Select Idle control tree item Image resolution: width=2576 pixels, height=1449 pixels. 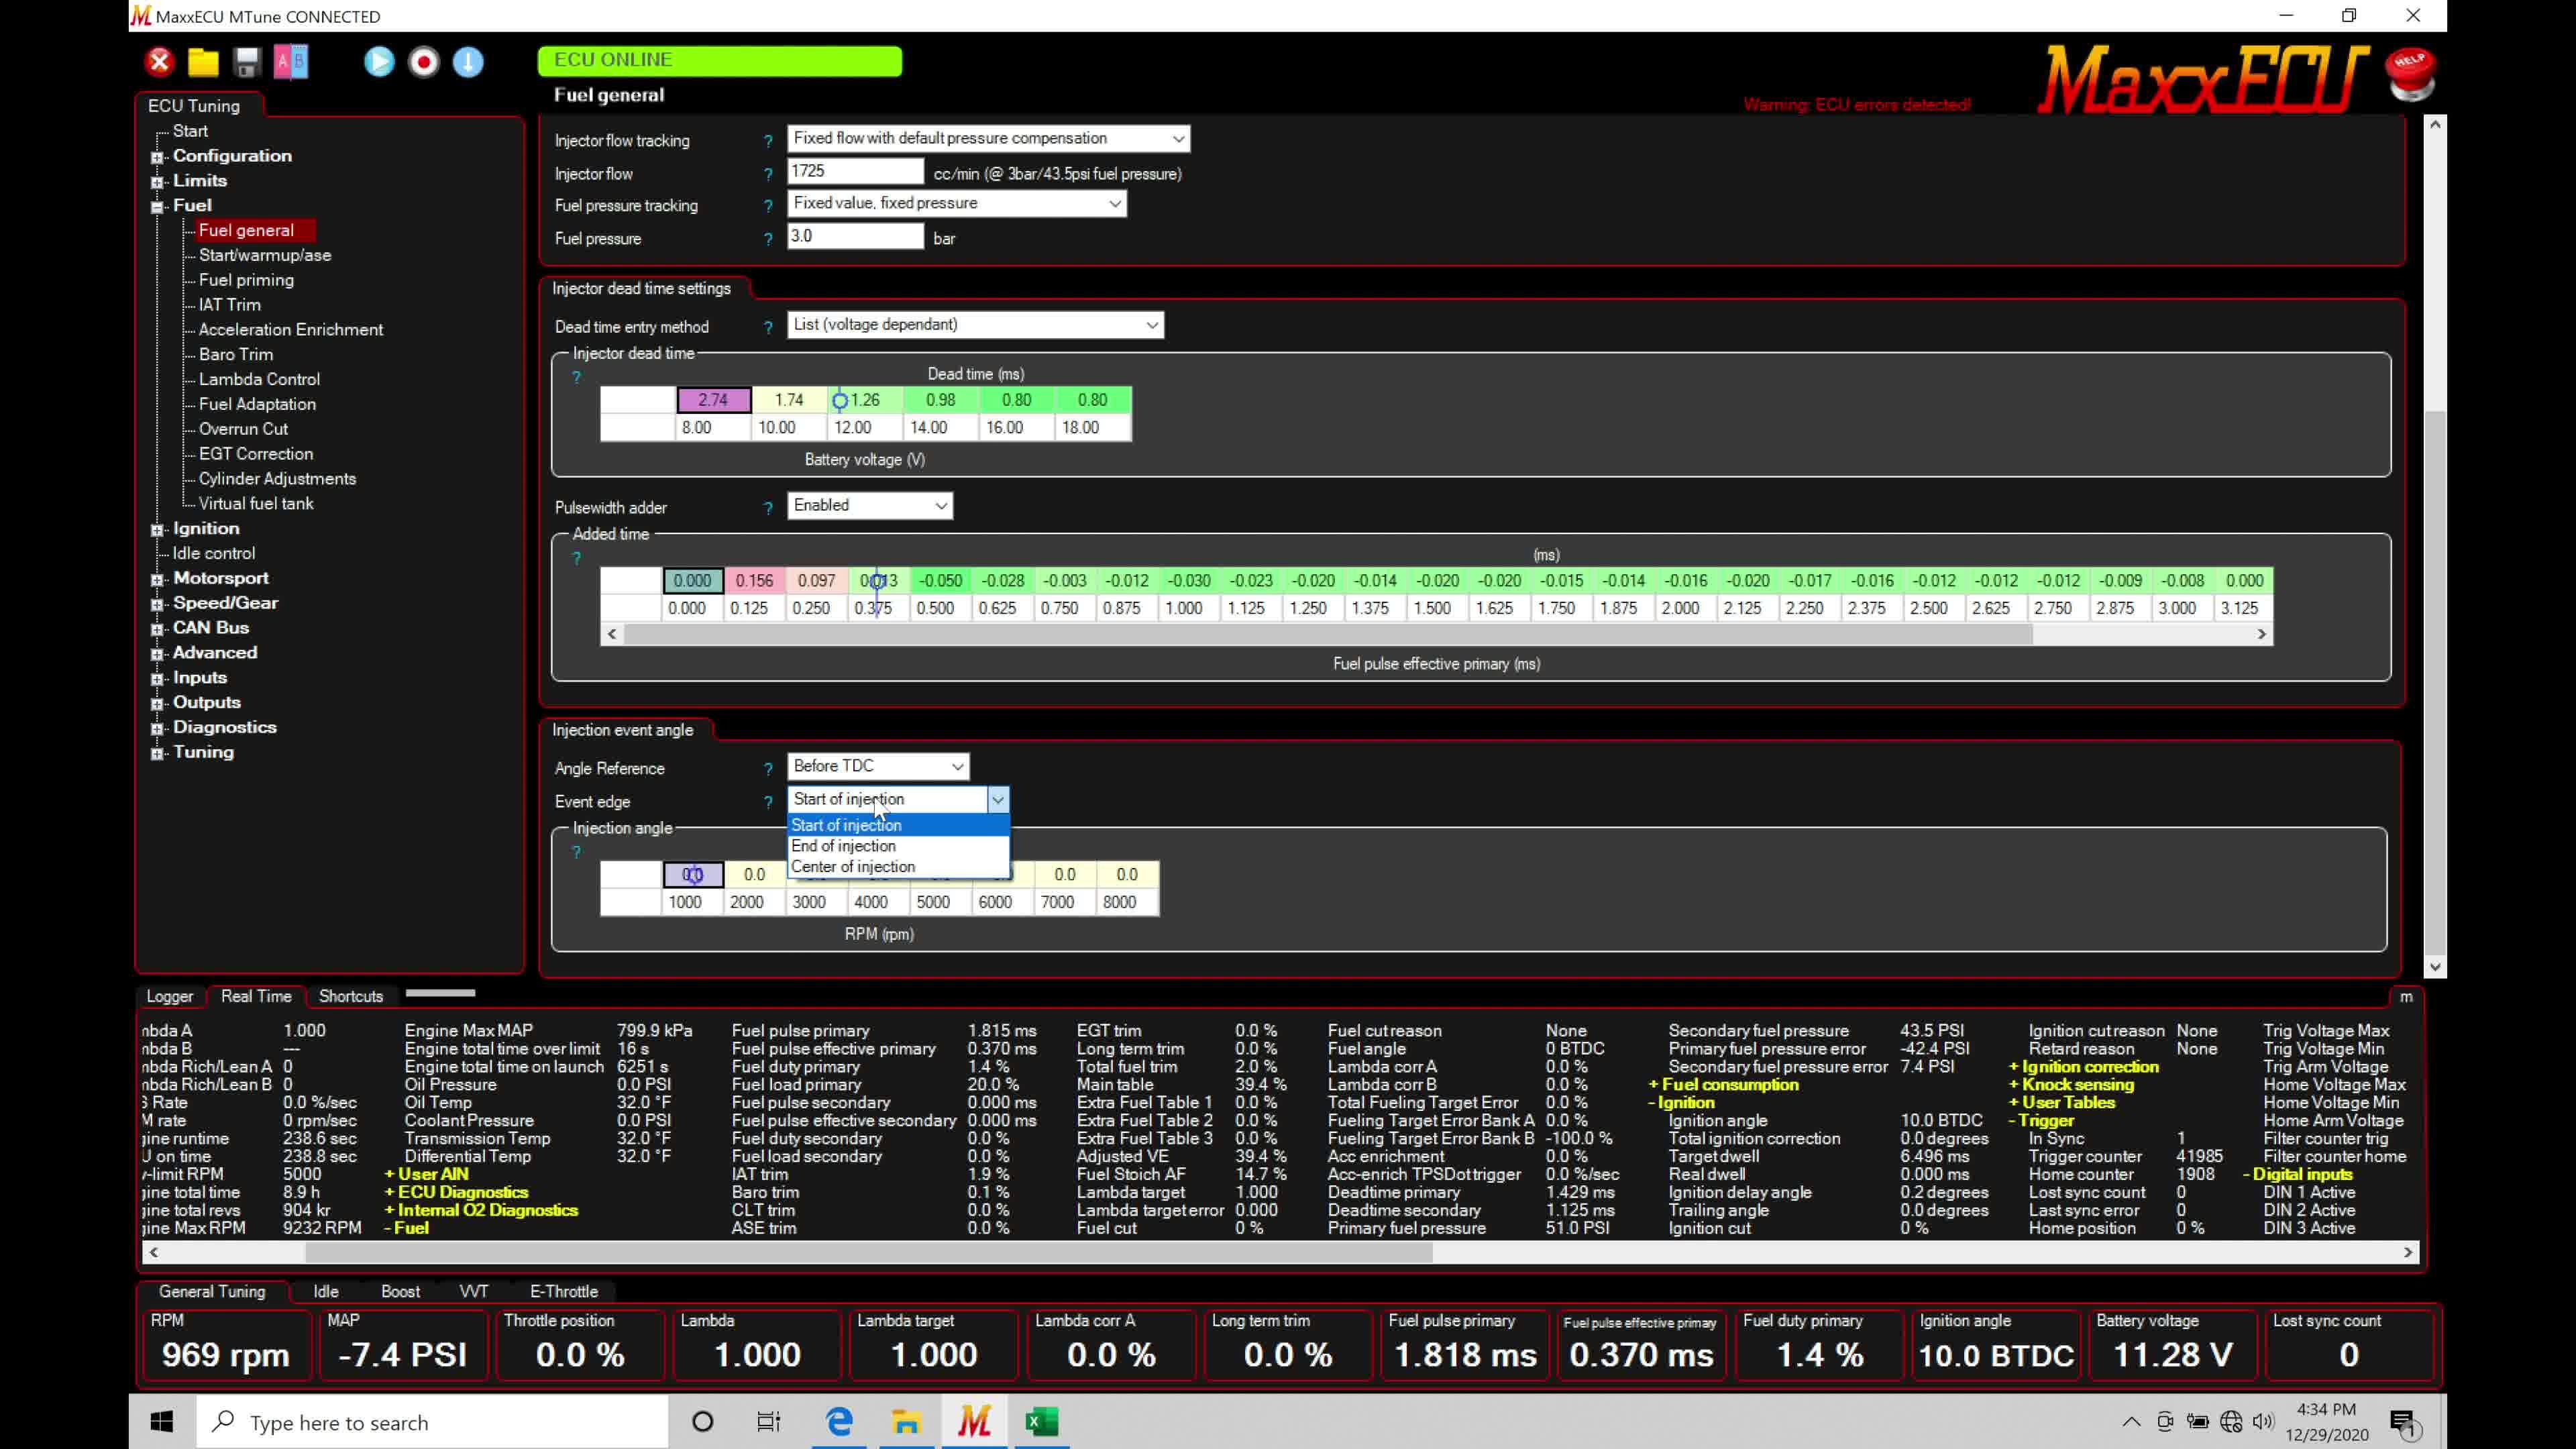[213, 553]
